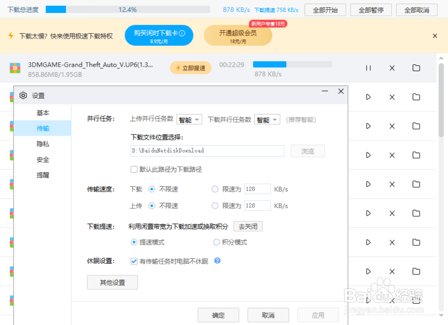Confirm settings with 确定
Screen dimensions: 448x325
pos(219,315)
